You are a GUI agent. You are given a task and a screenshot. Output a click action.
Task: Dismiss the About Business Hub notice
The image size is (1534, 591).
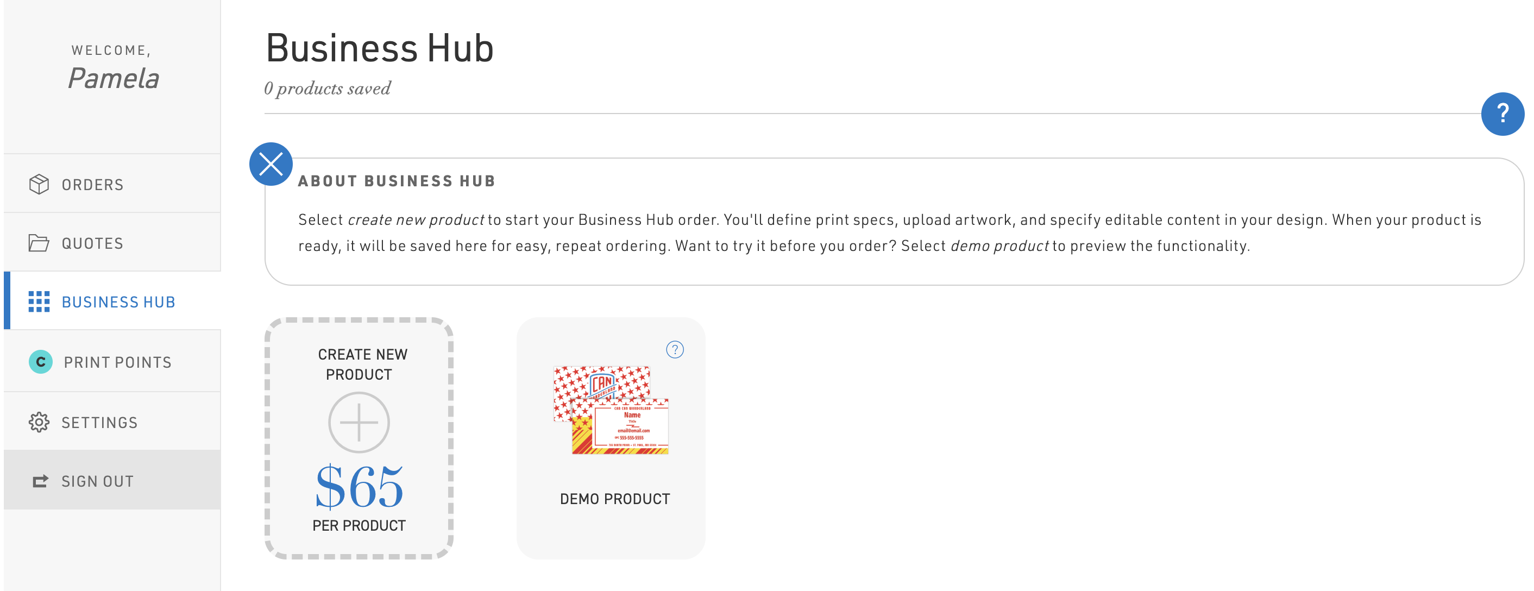[x=272, y=165]
